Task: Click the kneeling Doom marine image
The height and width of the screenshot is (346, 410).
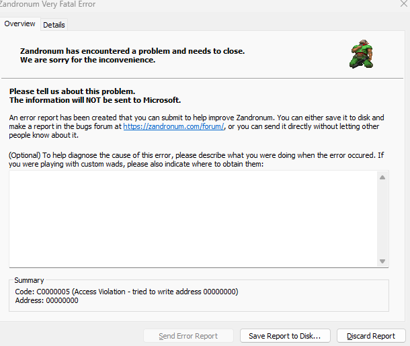Action: (x=360, y=53)
